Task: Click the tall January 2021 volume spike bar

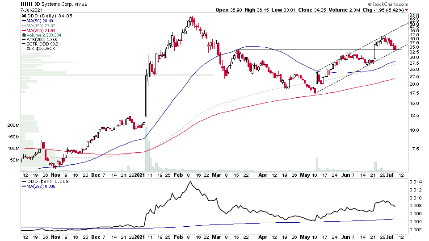Action: click(x=146, y=148)
